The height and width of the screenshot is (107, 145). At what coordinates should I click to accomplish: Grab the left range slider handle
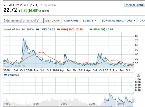[105, 99]
